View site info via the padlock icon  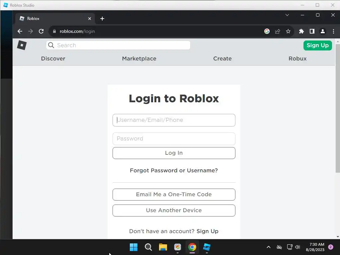coord(54,31)
